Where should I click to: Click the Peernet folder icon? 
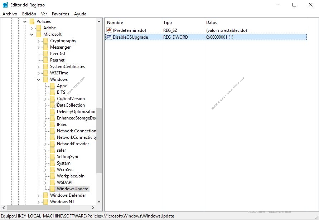45,60
